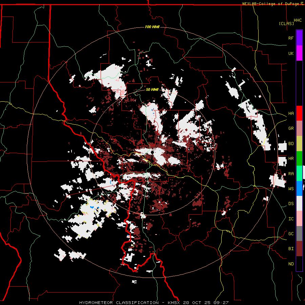
Task: Click the KMSX station identifier
Action: 174,303
